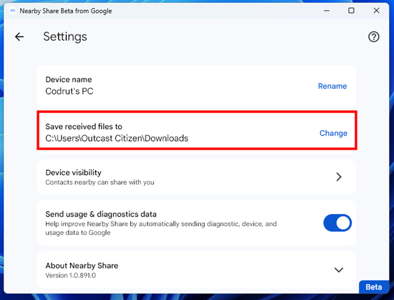
Task: Click Change for the received files folder
Action: (333, 133)
